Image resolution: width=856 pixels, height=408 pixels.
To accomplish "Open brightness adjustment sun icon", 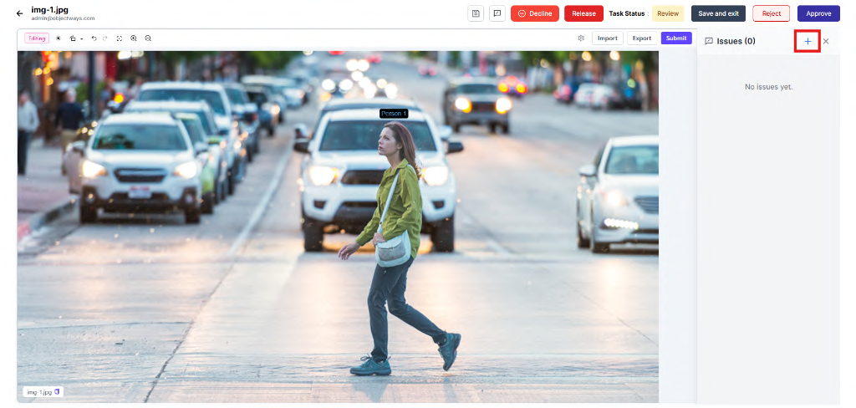I will pyautogui.click(x=59, y=38).
